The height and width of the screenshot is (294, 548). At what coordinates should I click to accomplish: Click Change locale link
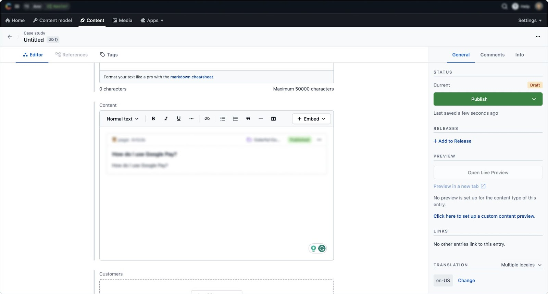466,281
